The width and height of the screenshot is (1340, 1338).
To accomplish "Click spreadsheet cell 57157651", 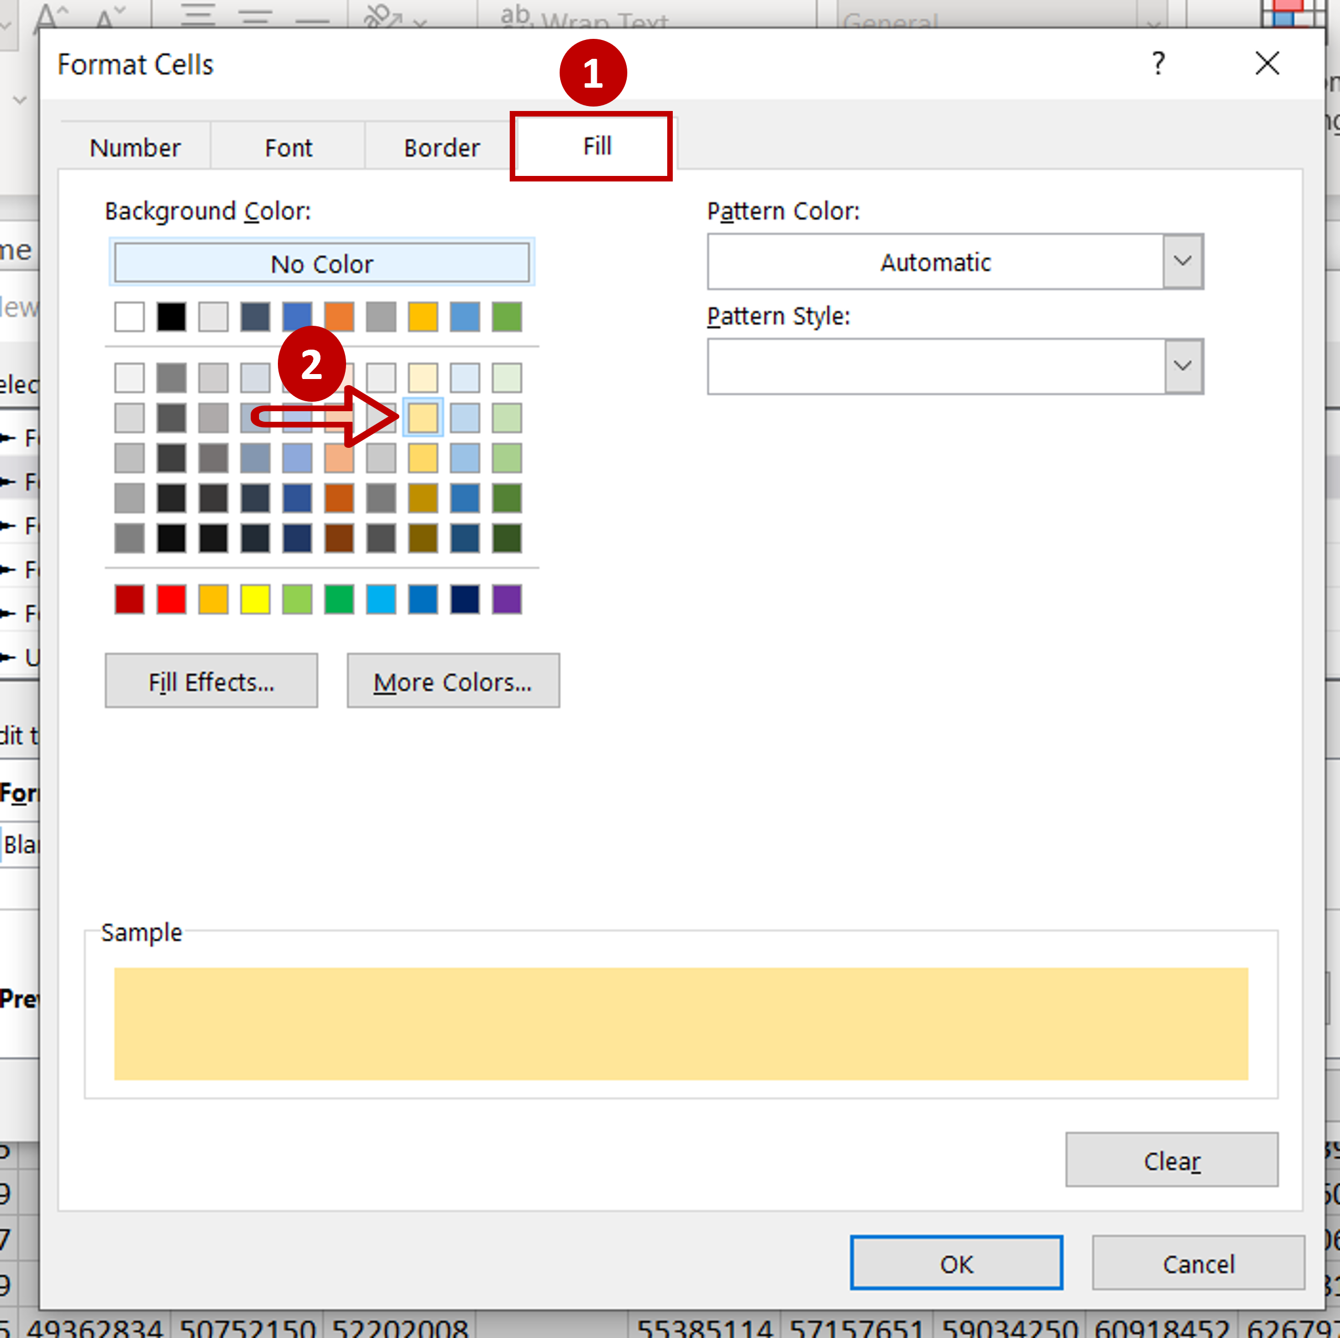I will coord(856,1325).
